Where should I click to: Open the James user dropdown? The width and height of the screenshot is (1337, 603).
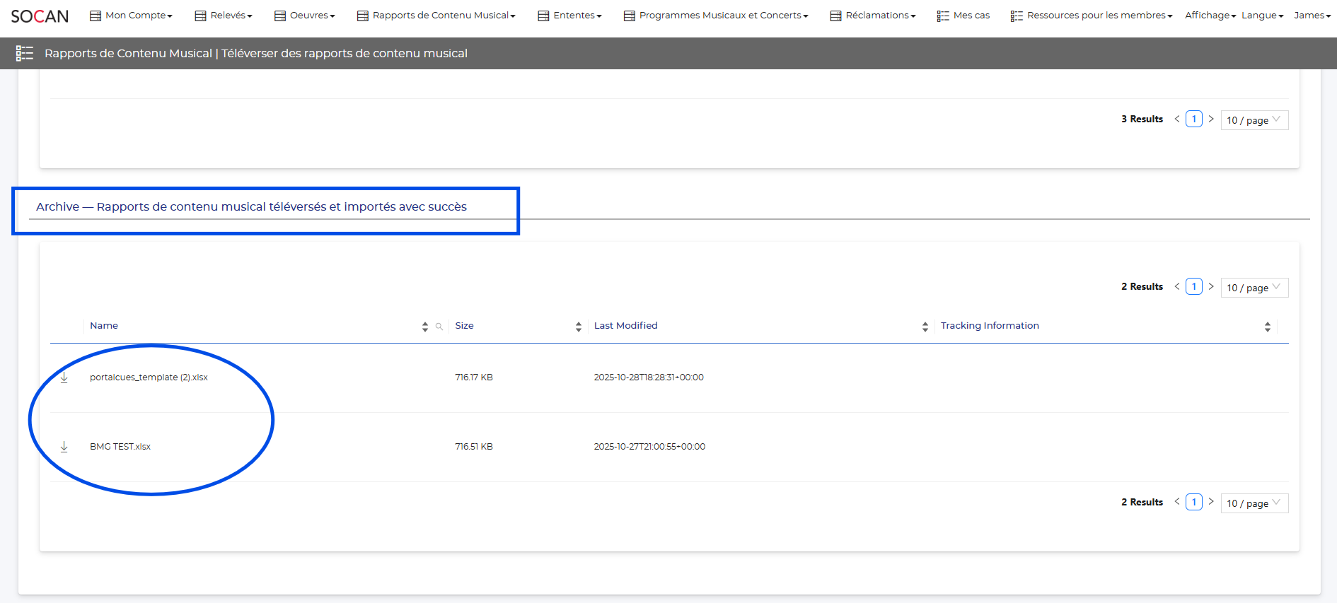(1312, 16)
